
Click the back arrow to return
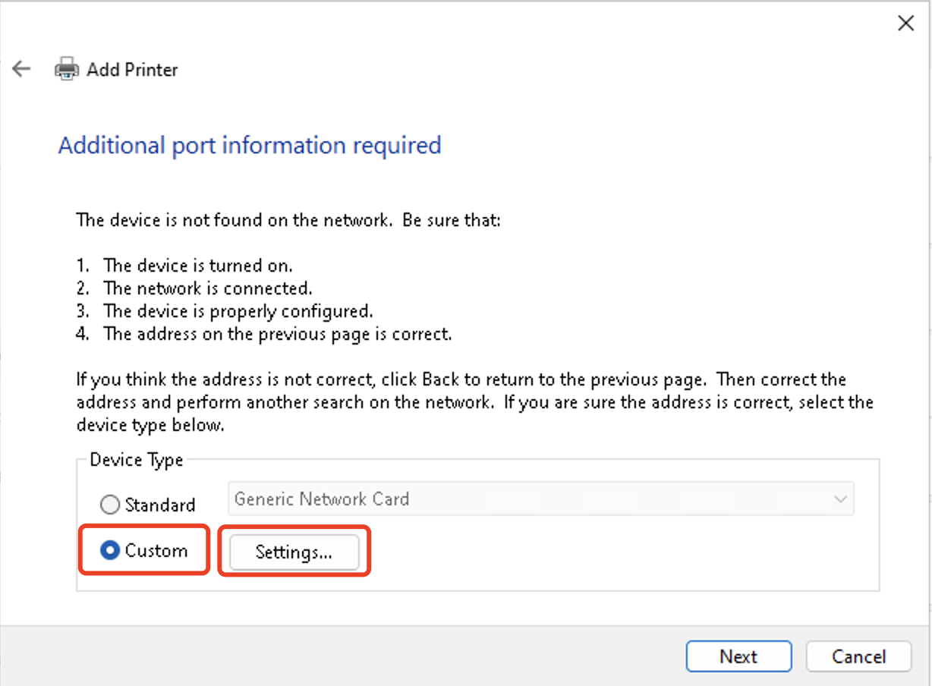pos(20,68)
